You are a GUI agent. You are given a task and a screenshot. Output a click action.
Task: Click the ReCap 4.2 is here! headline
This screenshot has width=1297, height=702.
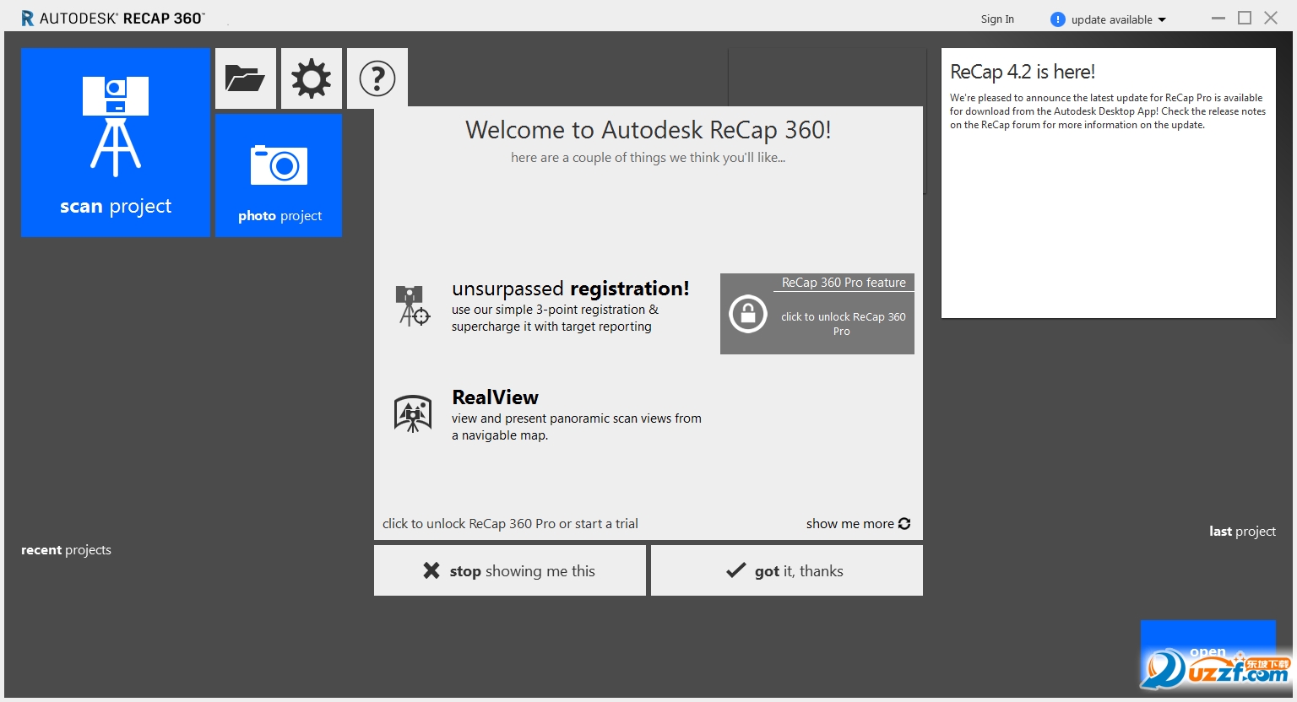point(1023,72)
